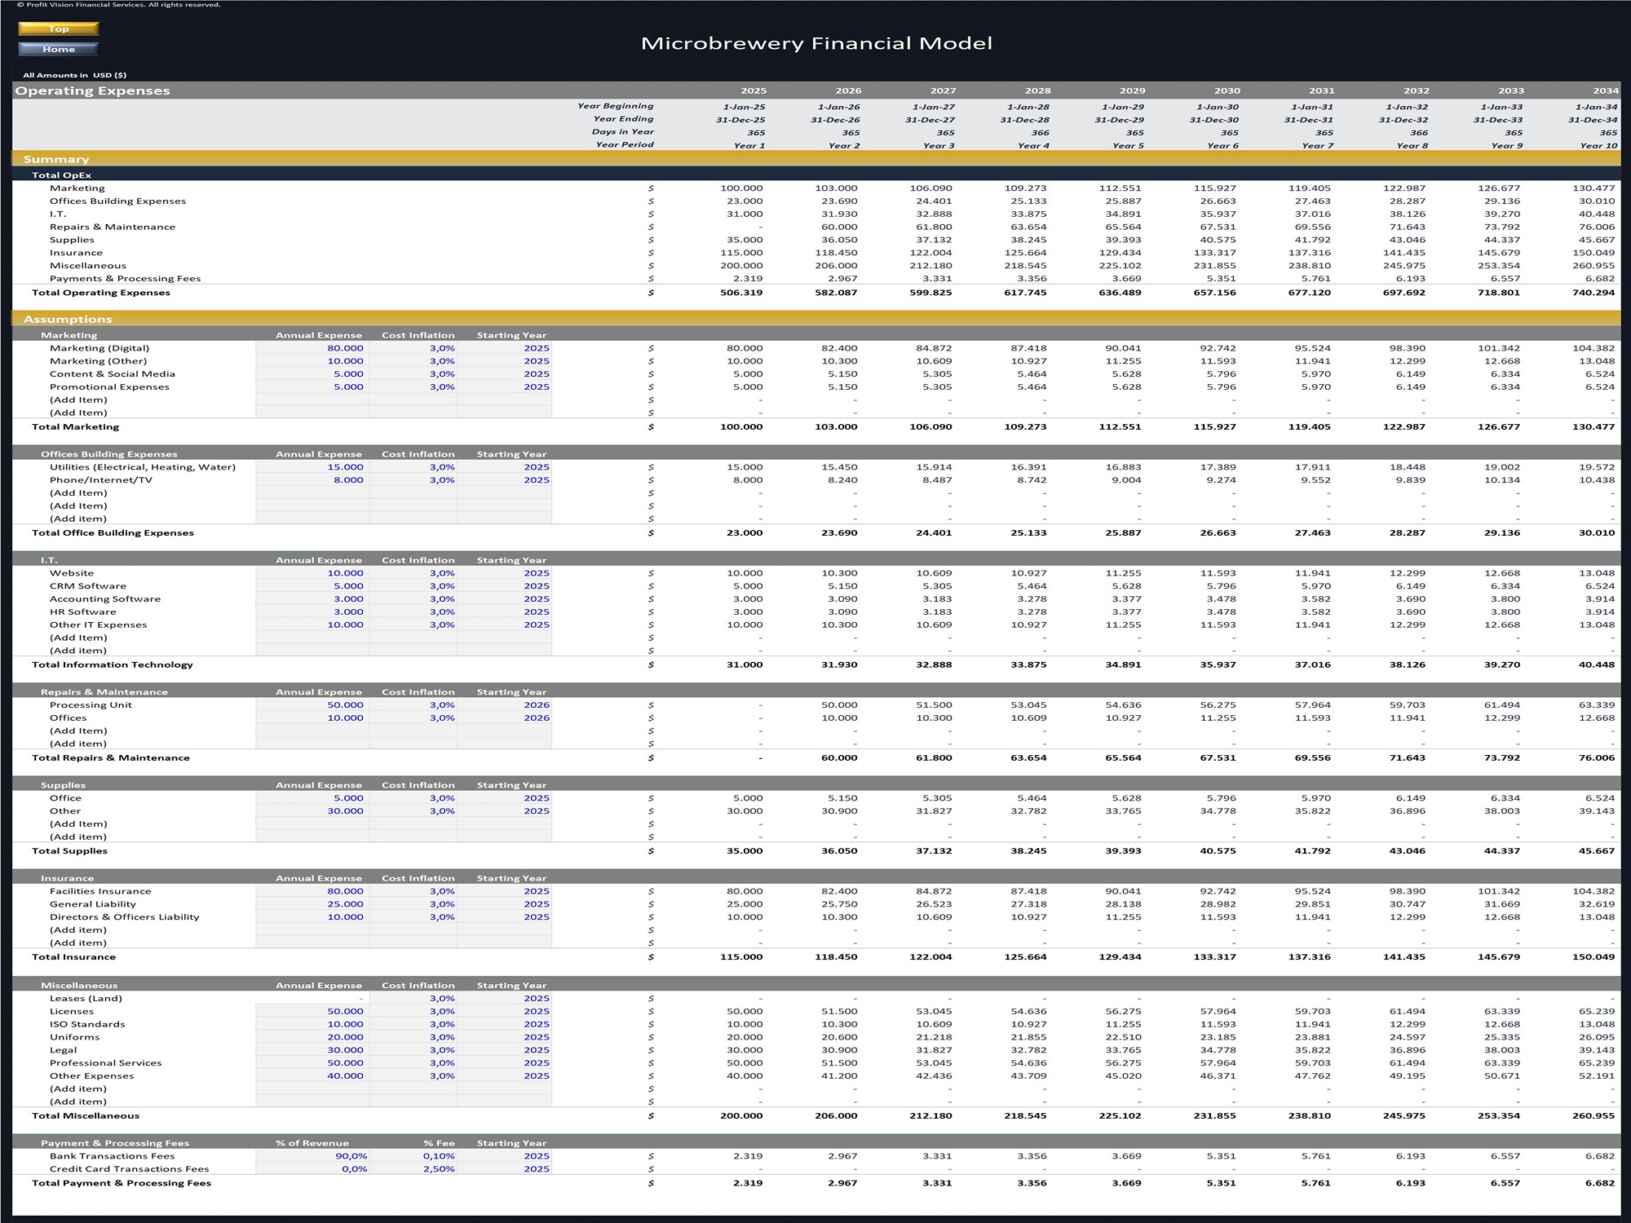Select ISO Standards annual expense cell

[312, 1025]
